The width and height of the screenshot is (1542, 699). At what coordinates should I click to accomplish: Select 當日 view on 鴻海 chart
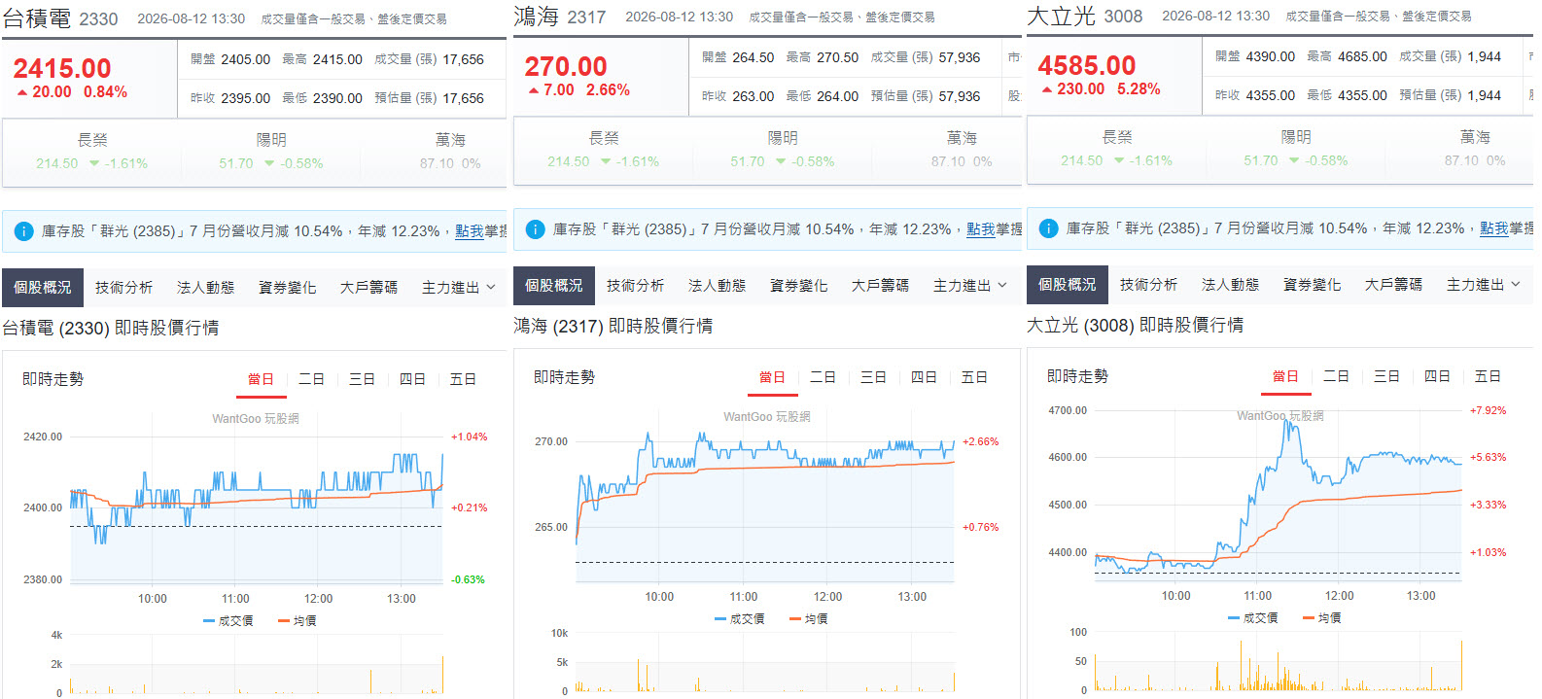pyautogui.click(x=772, y=377)
